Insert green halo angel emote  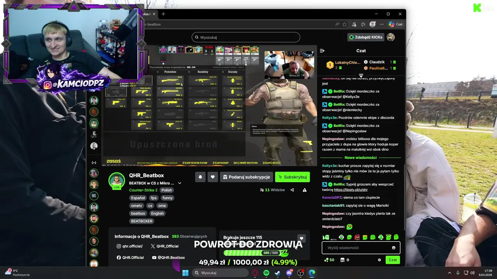coord(388,237)
